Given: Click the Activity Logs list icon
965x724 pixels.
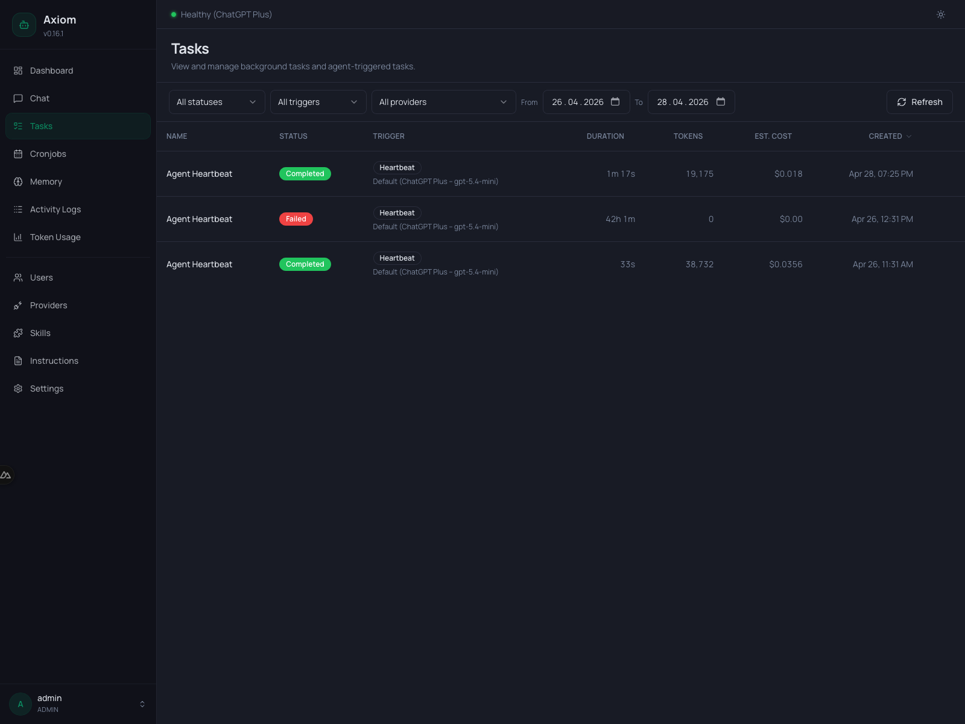Looking at the screenshot, I should (x=18, y=209).
